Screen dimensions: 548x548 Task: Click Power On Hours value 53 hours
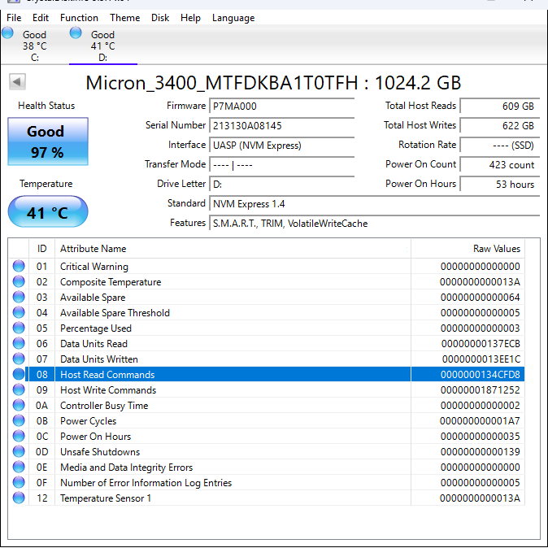pyautogui.click(x=500, y=185)
